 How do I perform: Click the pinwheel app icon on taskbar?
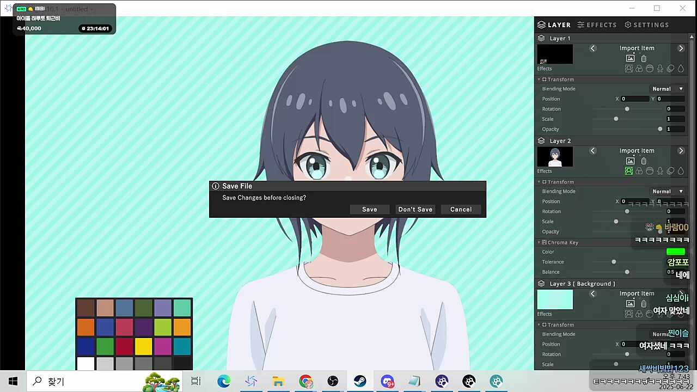[x=251, y=382]
